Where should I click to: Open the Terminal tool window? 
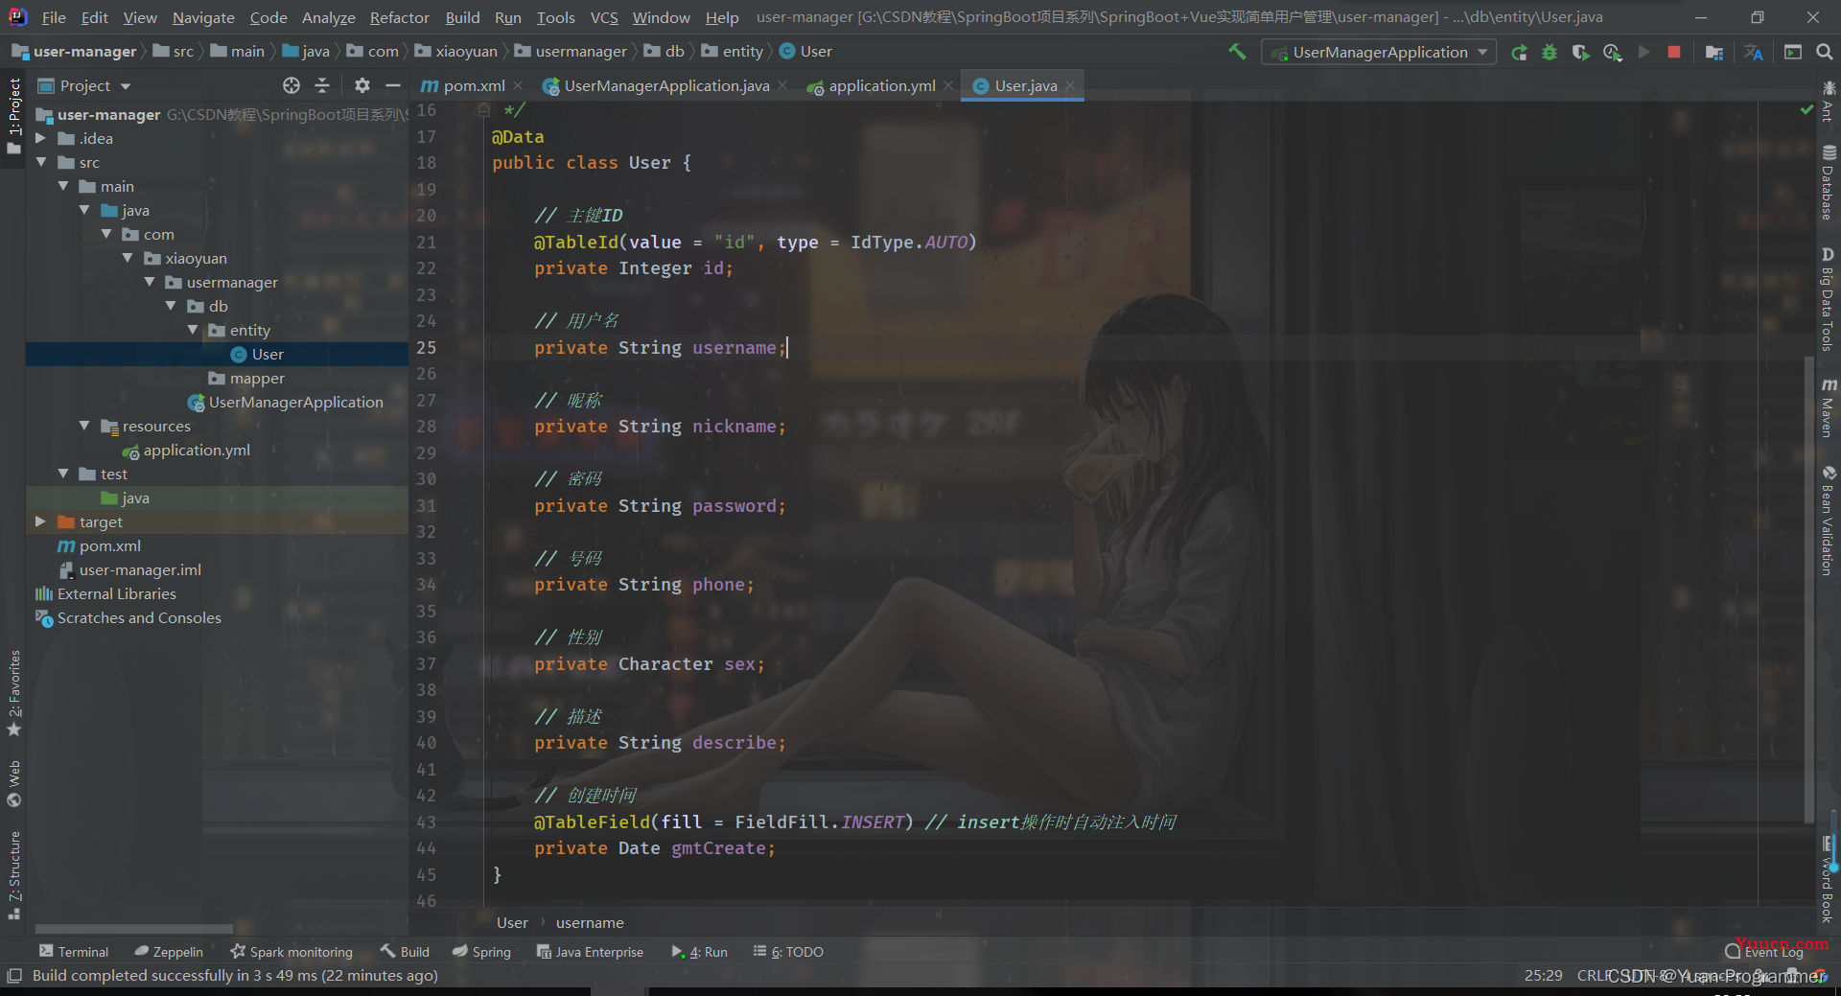pyautogui.click(x=74, y=952)
